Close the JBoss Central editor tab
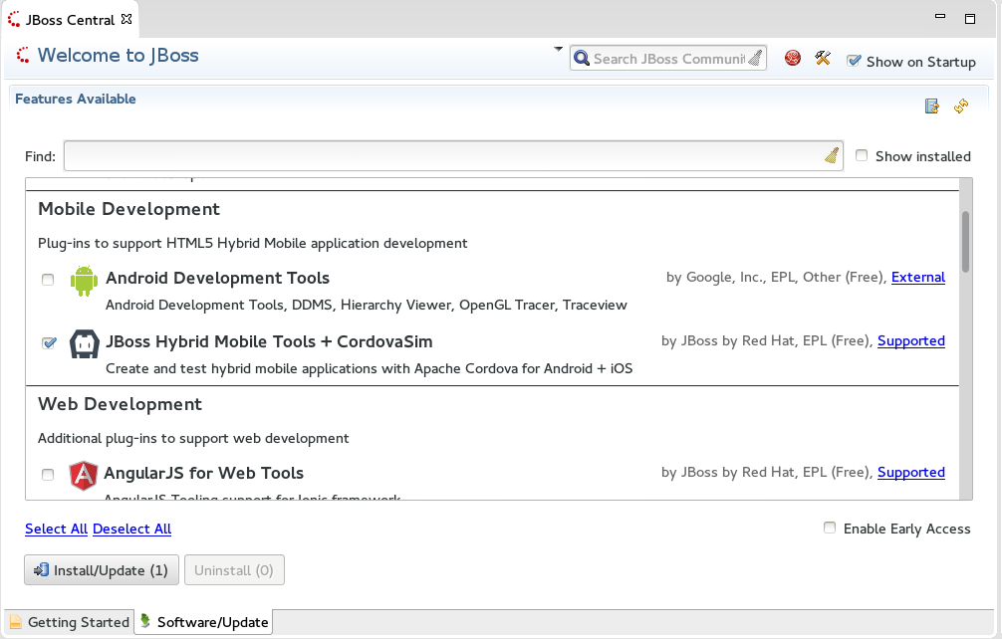This screenshot has width=1002, height=639. pos(126,19)
